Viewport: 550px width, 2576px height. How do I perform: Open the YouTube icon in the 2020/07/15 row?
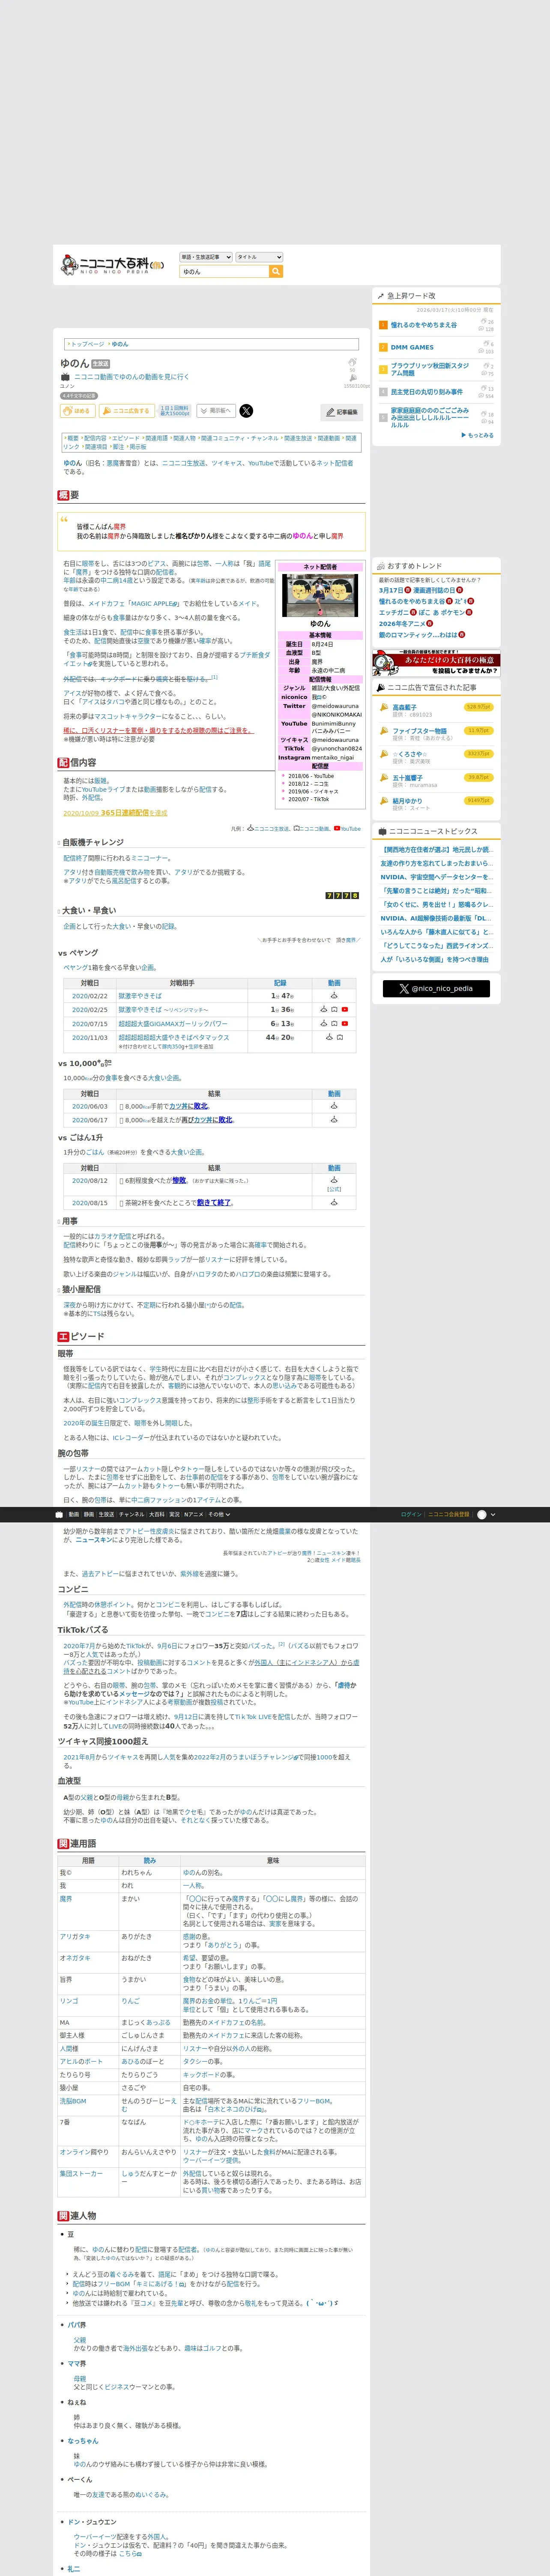(345, 1024)
